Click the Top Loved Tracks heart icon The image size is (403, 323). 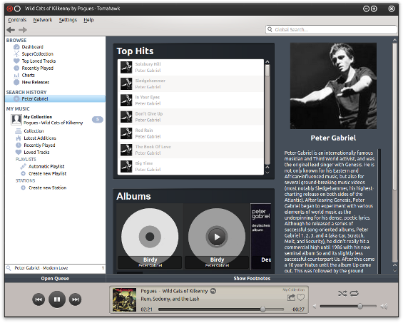16,61
